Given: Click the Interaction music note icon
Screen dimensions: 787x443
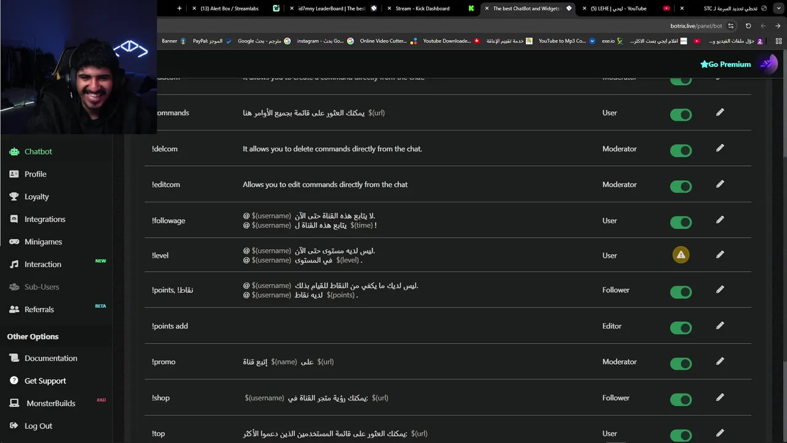Looking at the screenshot, I should (x=14, y=265).
